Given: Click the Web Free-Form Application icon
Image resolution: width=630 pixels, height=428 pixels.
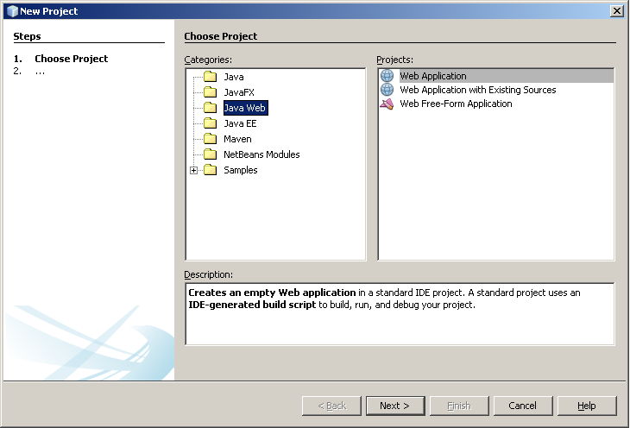Looking at the screenshot, I should click(387, 104).
